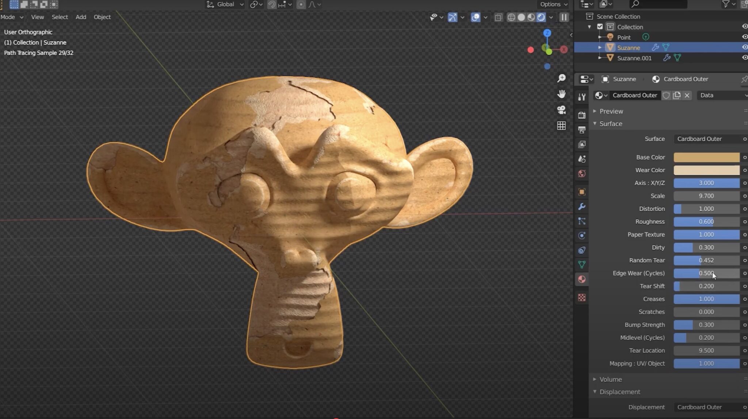Click the Options button in viewport header
This screenshot has width=748, height=419.
(x=550, y=4)
